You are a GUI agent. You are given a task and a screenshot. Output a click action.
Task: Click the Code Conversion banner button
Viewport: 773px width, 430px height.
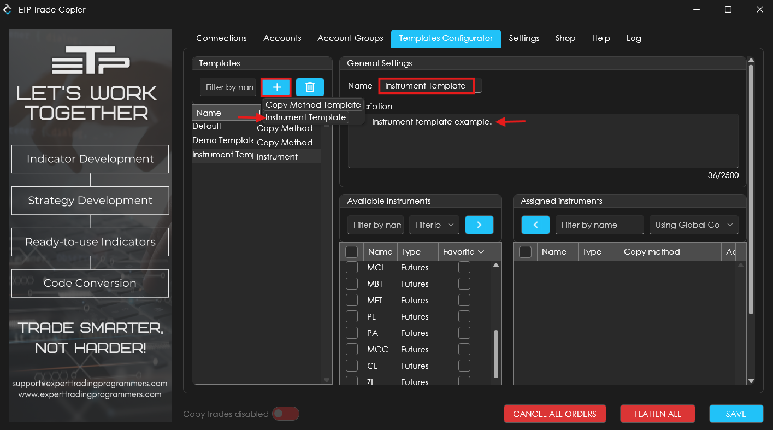(x=90, y=283)
